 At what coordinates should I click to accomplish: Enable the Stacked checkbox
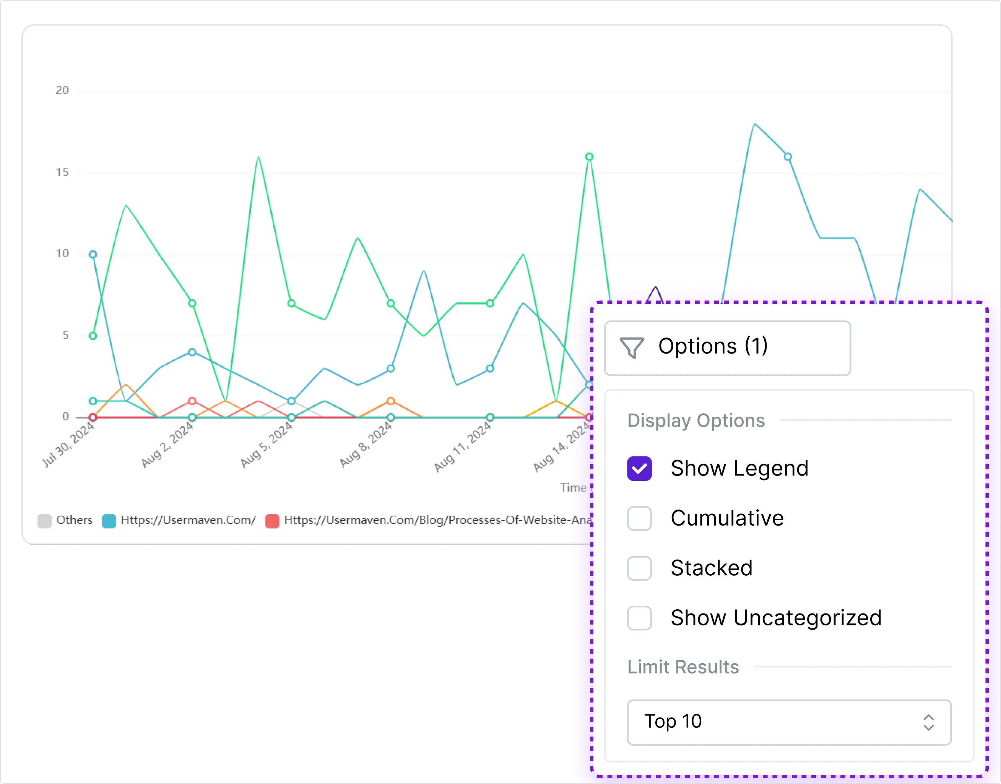[x=639, y=568]
